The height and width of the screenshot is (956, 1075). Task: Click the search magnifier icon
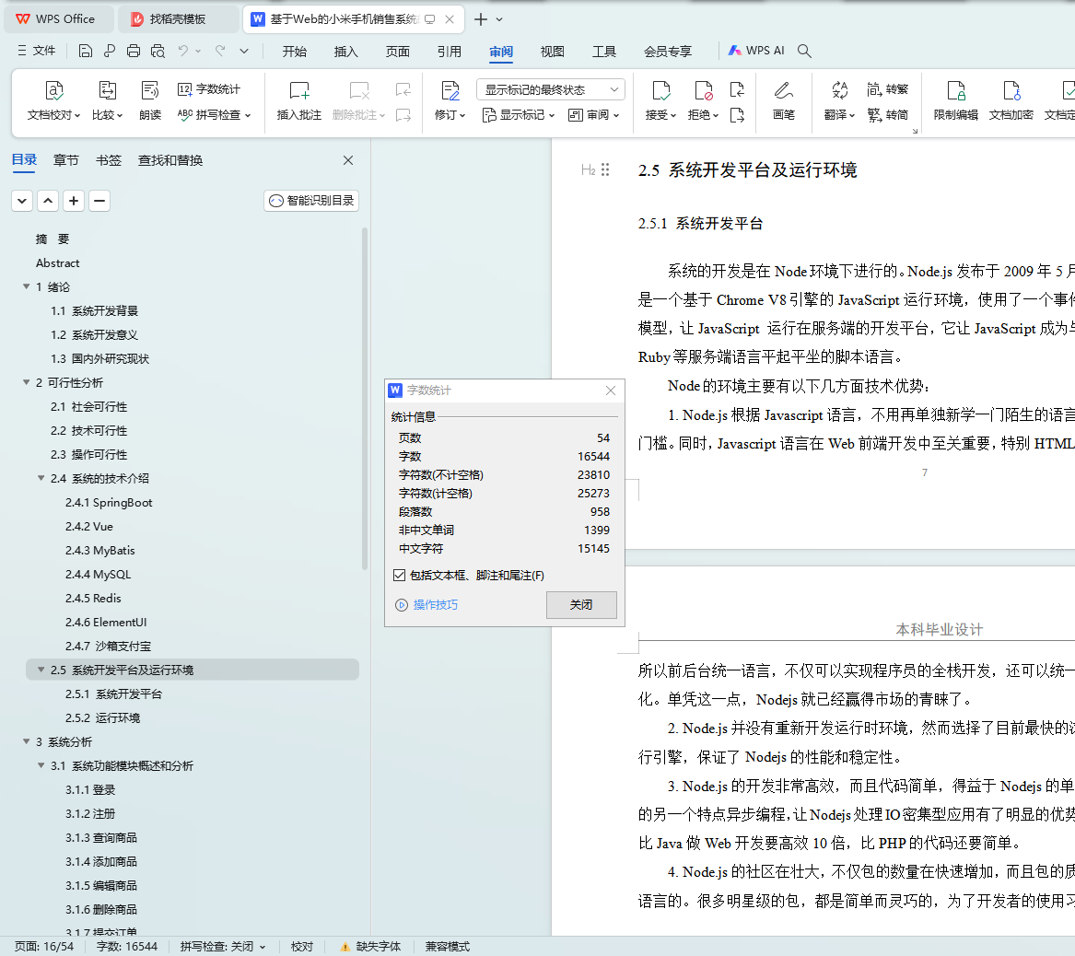[805, 51]
